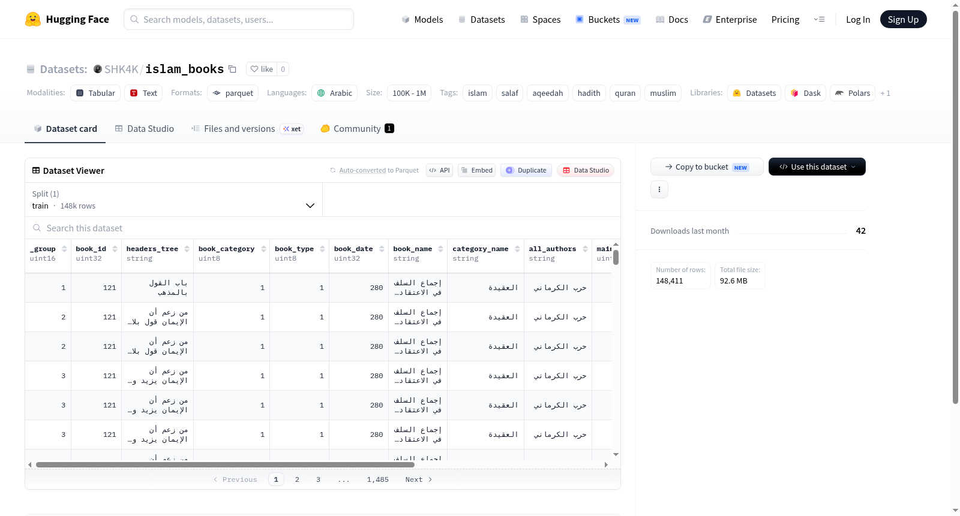Image resolution: width=960 pixels, height=516 pixels.
Task: Click the Dask library tag
Action: [x=805, y=93]
